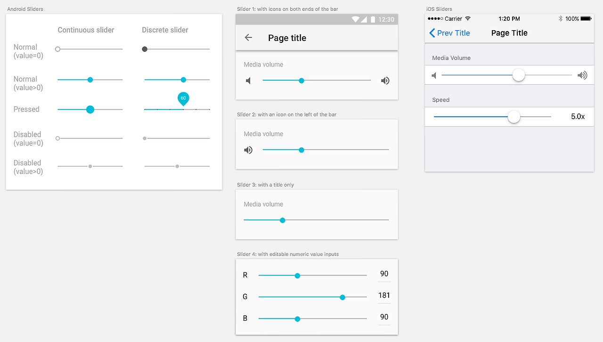Click the R value input showing 90

coord(384,274)
